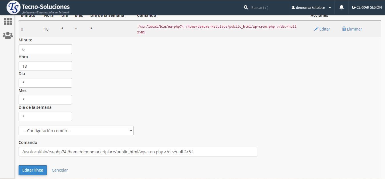This screenshot has width=385, height=179.
Task: Click the user silhouette icon beside demomarketplace
Action: (x=293, y=8)
